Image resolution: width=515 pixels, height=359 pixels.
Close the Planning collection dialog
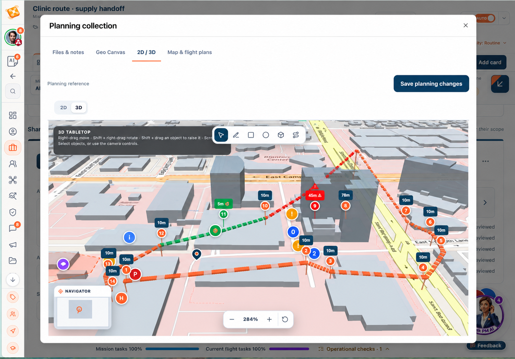click(x=466, y=25)
